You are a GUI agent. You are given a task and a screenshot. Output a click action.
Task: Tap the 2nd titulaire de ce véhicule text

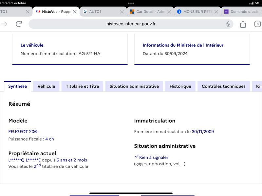click(x=61, y=166)
